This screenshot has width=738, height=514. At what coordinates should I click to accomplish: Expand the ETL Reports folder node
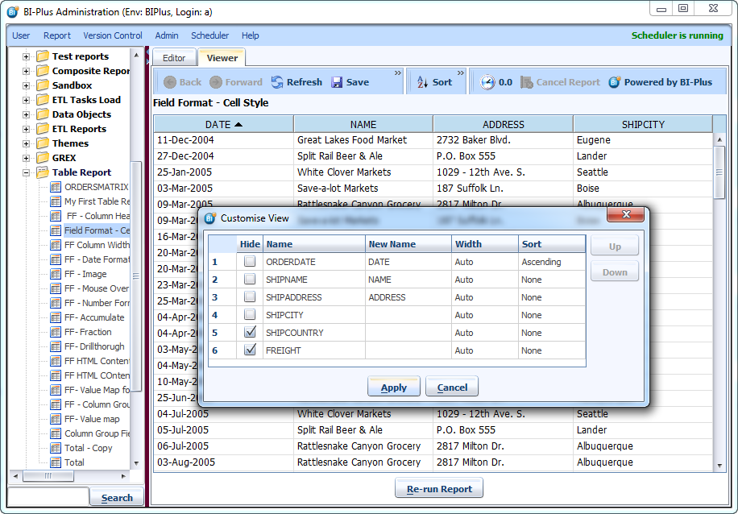click(x=26, y=129)
